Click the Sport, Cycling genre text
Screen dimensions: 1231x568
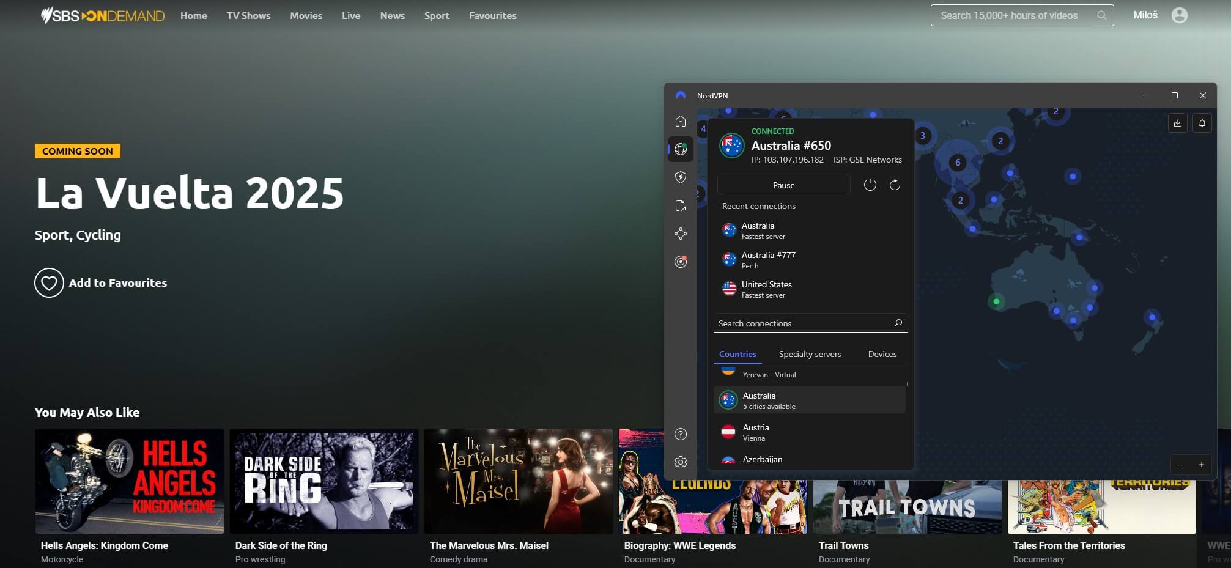pyautogui.click(x=78, y=235)
